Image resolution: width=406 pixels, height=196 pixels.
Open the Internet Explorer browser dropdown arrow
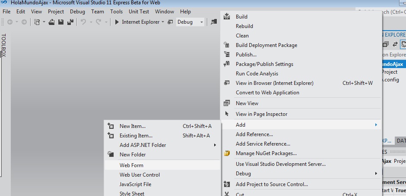[x=162, y=22]
